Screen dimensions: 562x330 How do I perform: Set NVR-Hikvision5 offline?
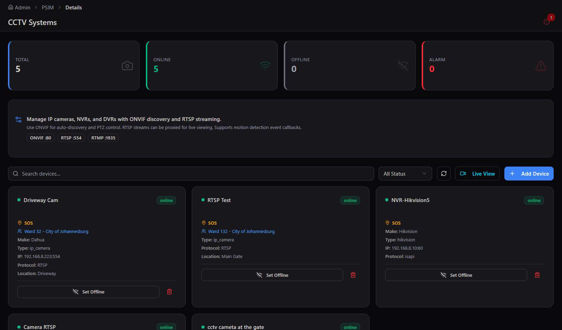[x=456, y=275]
